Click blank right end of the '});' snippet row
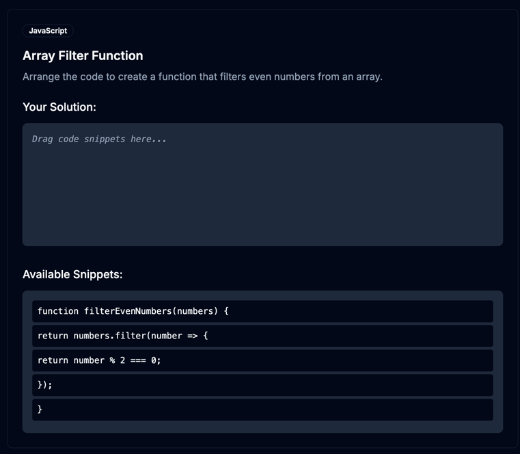Viewport: 520px width, 454px height. point(444,385)
